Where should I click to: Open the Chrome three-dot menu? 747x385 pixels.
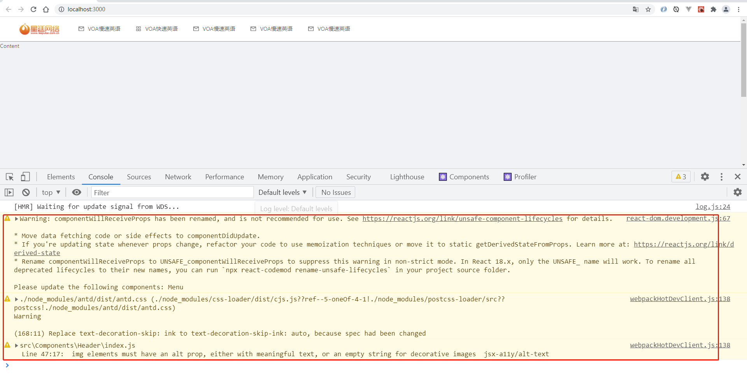pyautogui.click(x=738, y=9)
